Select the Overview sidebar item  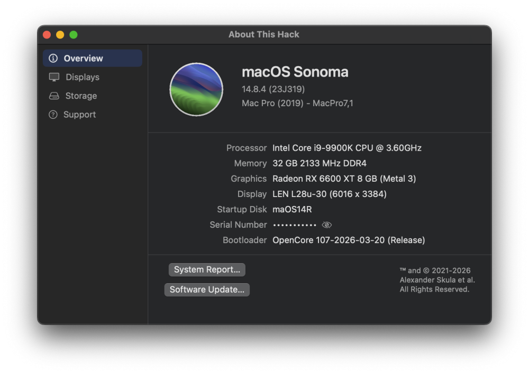click(x=93, y=58)
